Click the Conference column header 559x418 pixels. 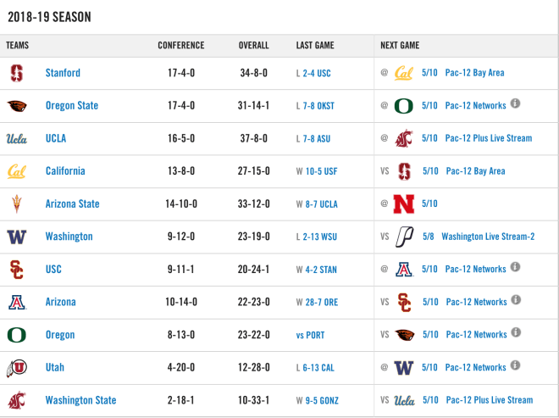(x=181, y=45)
